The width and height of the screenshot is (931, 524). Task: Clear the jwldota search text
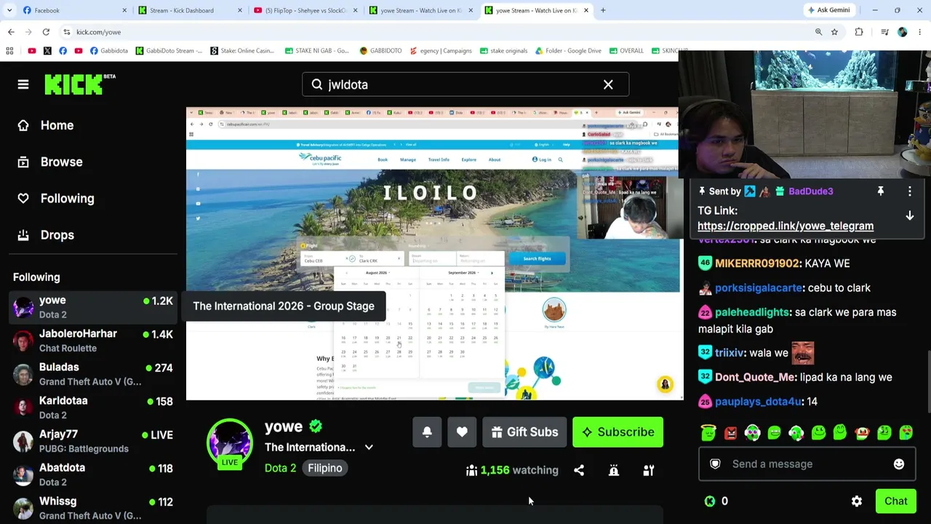[608, 84]
